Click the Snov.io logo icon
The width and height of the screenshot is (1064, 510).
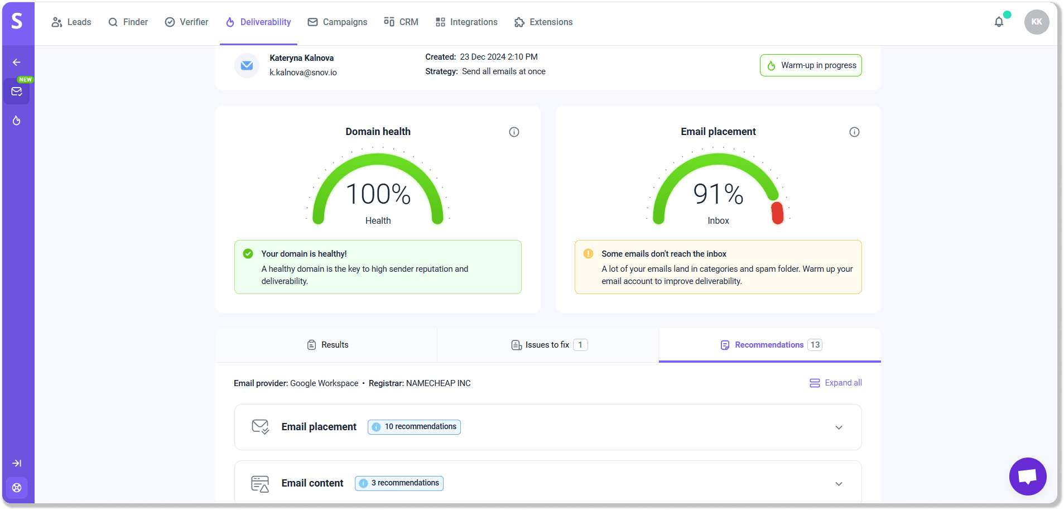click(17, 21)
